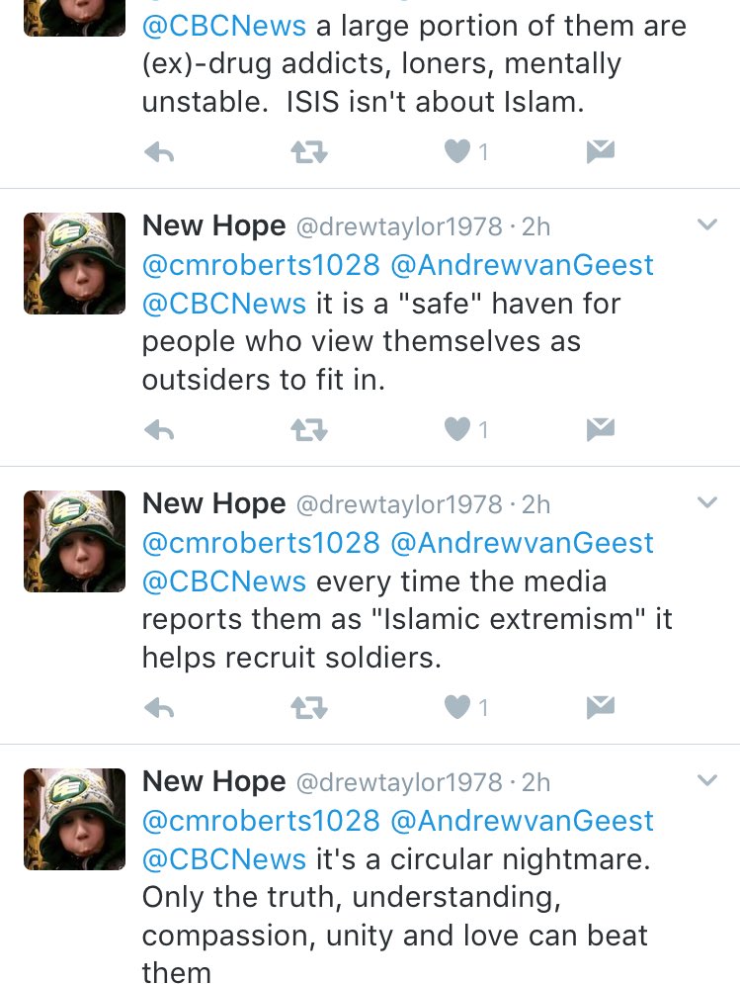Image resolution: width=740 pixels, height=984 pixels.
Task: Like the tweet about media reports
Action: (x=457, y=708)
